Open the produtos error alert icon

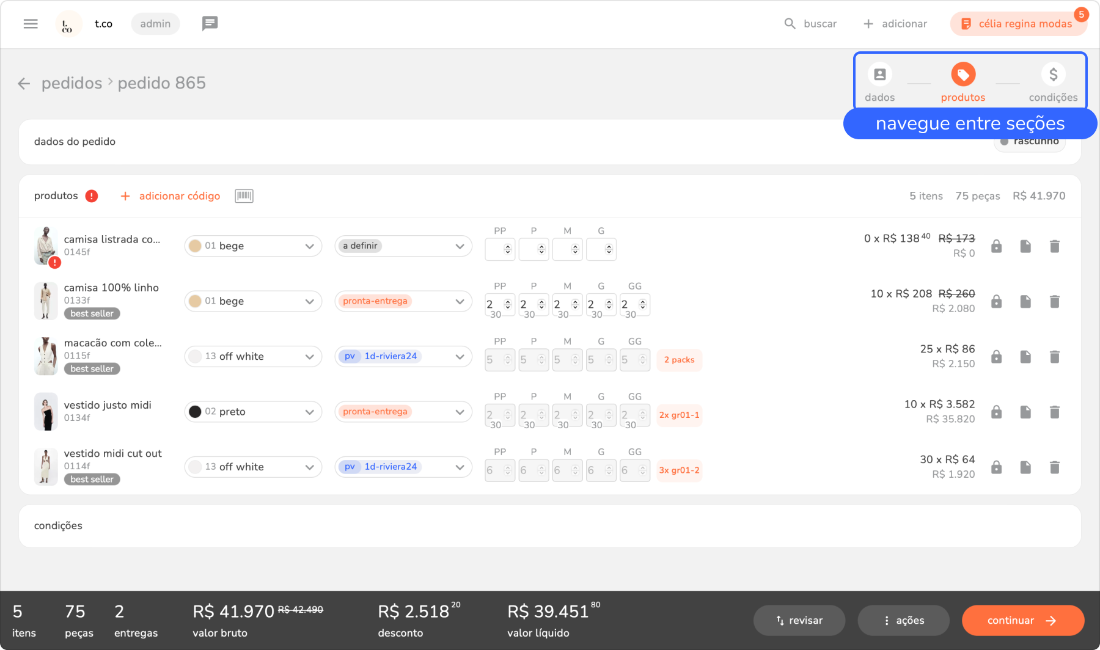[x=92, y=196]
